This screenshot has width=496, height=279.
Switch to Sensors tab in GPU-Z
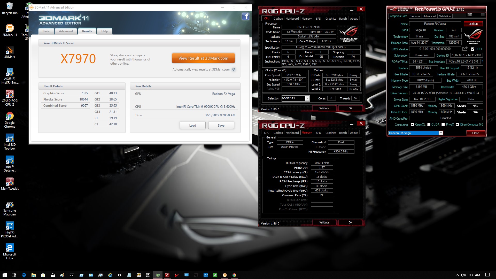[x=415, y=16]
